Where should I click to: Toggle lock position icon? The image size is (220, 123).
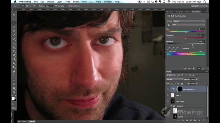pos(178,84)
